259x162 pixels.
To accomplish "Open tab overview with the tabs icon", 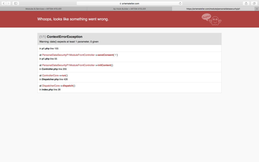I will click(x=254, y=3).
